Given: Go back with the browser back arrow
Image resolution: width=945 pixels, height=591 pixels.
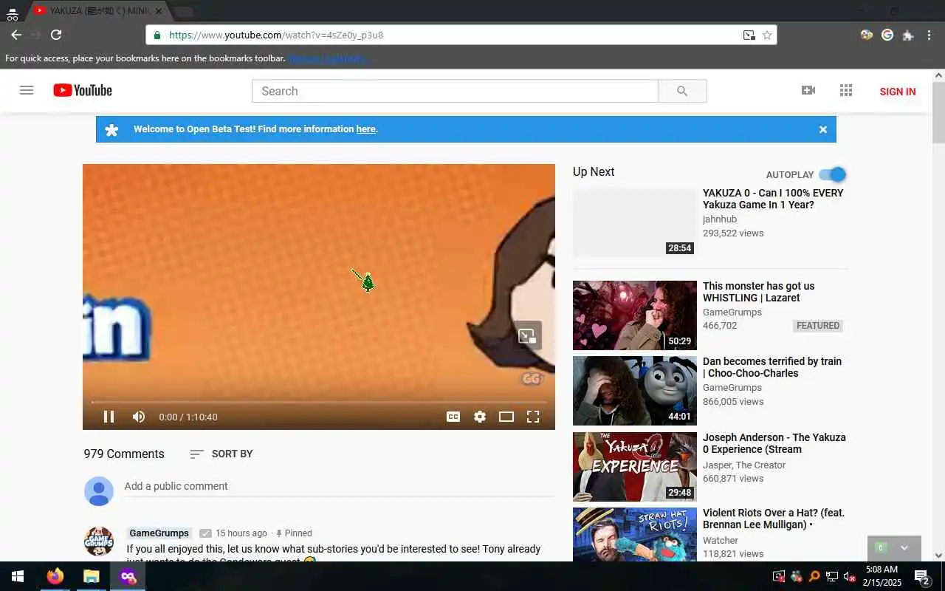Looking at the screenshot, I should [x=16, y=35].
